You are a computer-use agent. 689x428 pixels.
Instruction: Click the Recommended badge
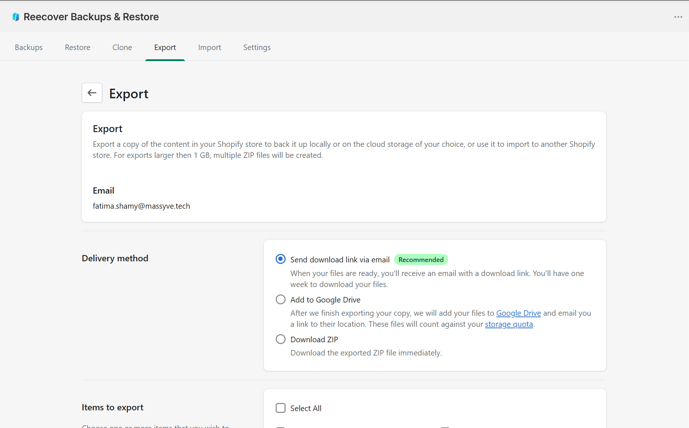421,260
